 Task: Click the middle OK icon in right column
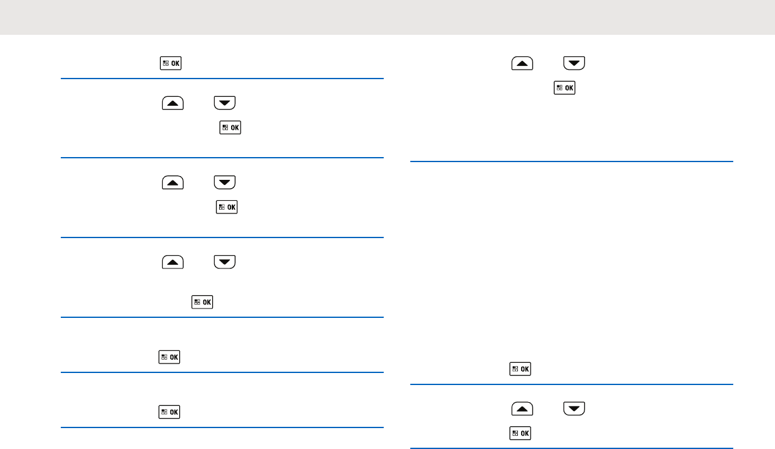[520, 369]
